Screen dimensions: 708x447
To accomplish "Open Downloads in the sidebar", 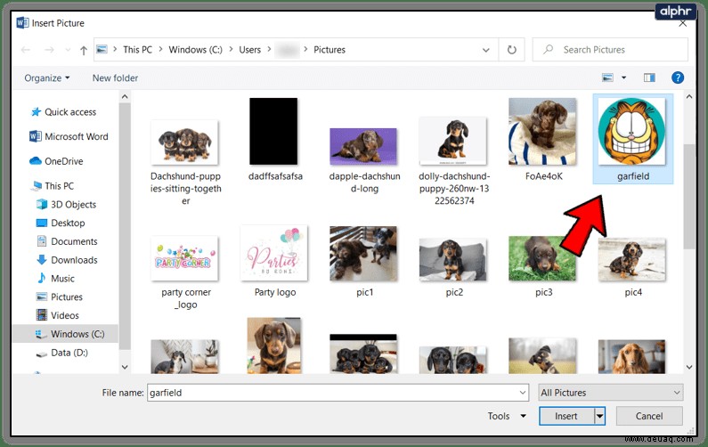I will pos(67,260).
